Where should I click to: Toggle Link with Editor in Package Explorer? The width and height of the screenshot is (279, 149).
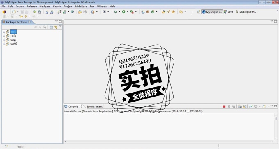(x=56, y=27)
